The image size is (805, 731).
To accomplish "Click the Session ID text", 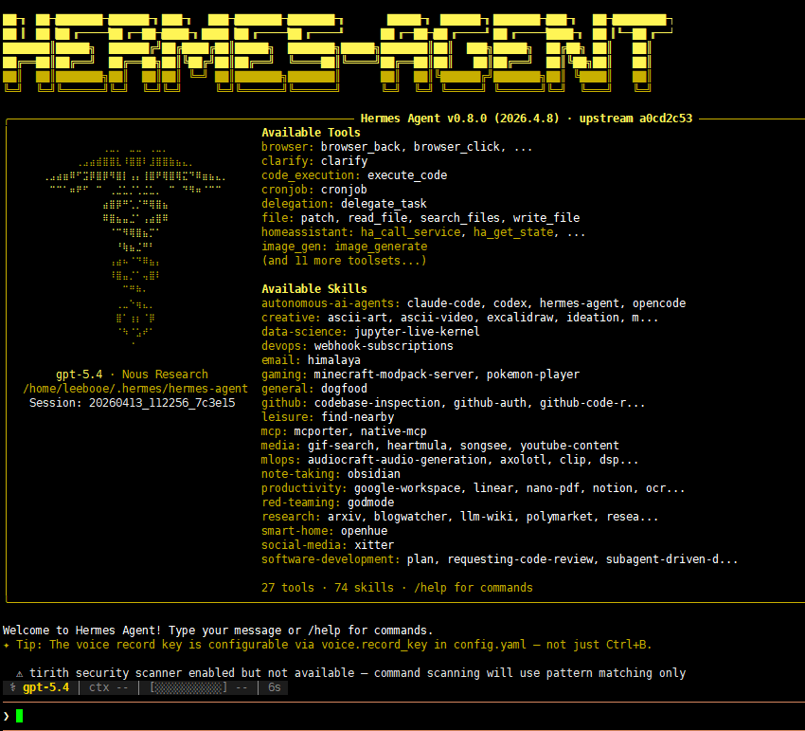I will click(x=132, y=403).
